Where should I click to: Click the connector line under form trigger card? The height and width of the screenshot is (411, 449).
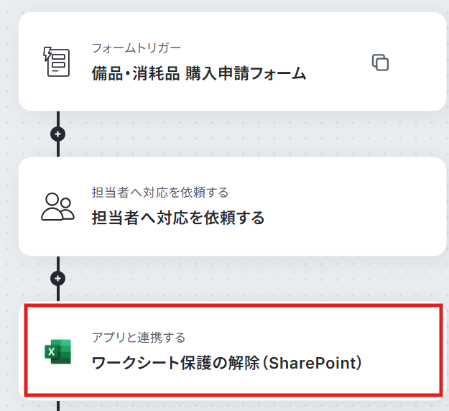click(58, 119)
